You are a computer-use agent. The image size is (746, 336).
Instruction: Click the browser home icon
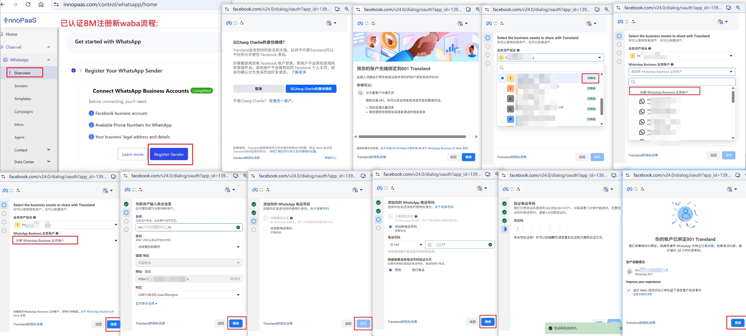click(x=41, y=4)
